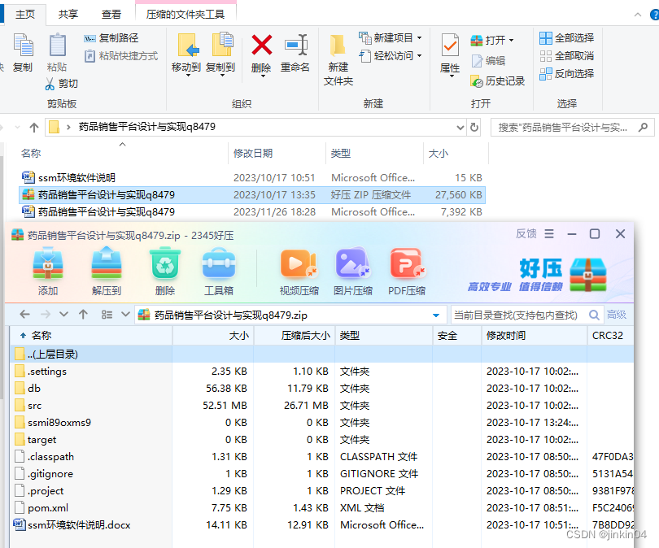
Task: Select the db folder in archive
Action: (x=321, y=389)
